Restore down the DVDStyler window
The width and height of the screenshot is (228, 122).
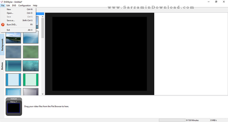(x=216, y=2)
